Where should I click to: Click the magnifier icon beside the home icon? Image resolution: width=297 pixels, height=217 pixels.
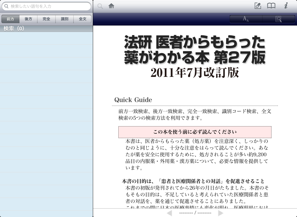[x=100, y=6]
